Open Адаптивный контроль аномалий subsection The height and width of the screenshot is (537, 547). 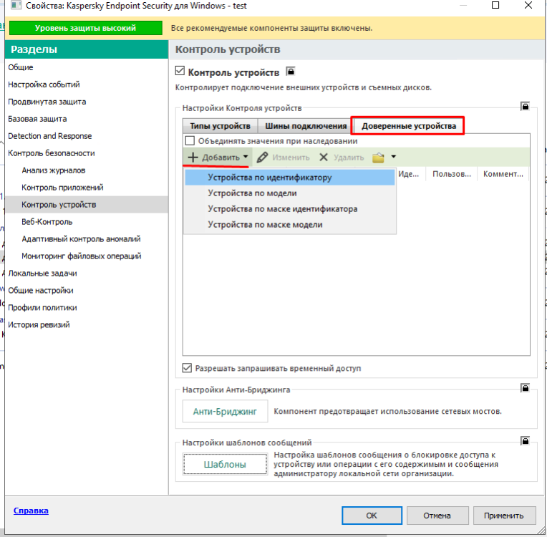coord(81,238)
